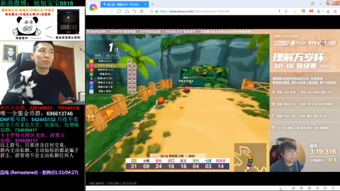Open the history clock status icon

[x=301, y=188]
